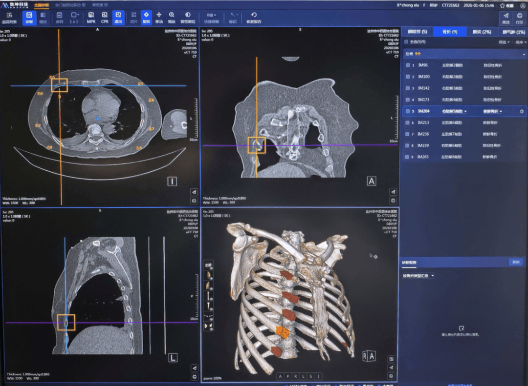Click the back-to-list icon in toolbar
This screenshot has height=386, width=528.
coord(9,18)
